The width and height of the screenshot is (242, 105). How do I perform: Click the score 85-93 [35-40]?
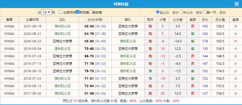pos(95,41)
